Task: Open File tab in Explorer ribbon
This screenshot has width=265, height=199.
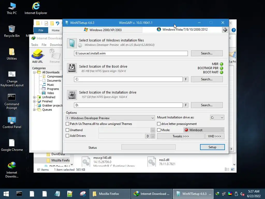Action: pyautogui.click(x=41, y=30)
